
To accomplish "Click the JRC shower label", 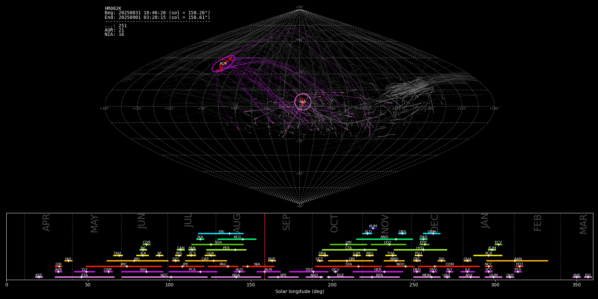I will [x=143, y=248].
